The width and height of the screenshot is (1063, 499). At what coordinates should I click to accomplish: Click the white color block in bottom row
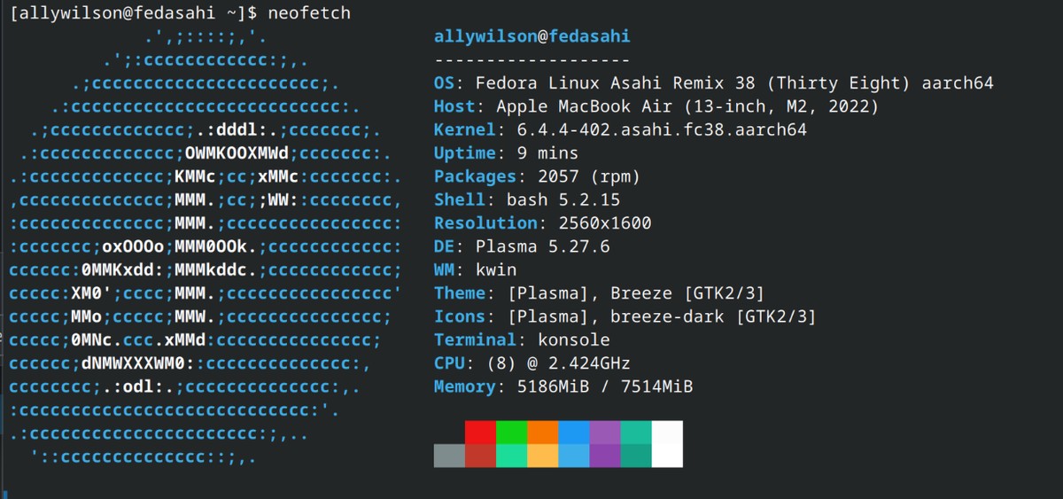(667, 456)
